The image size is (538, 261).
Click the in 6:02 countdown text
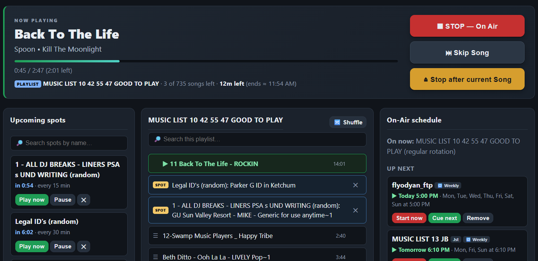24,233
